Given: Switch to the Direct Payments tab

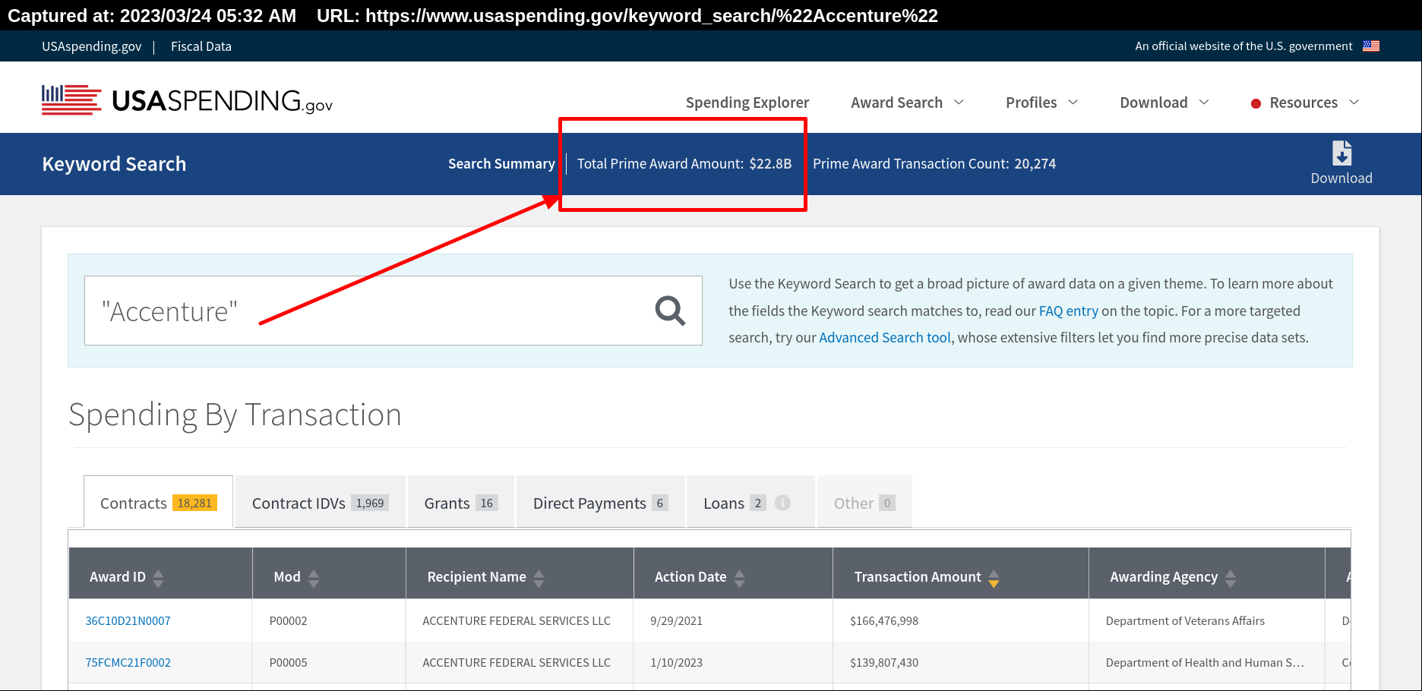Looking at the screenshot, I should [x=600, y=503].
